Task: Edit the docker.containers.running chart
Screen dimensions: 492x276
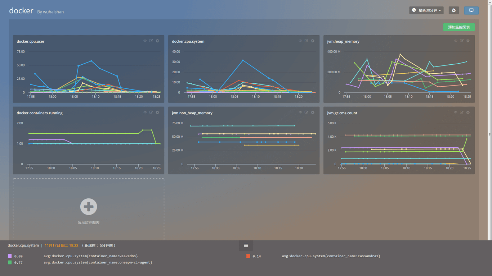Action: 151,112
